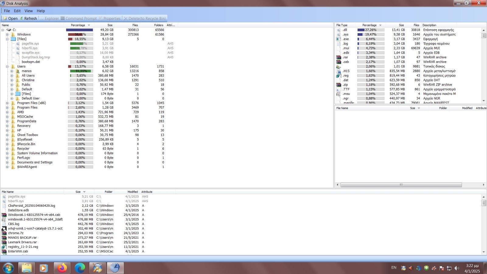Click the .dll percentage bar in file types

tap(370, 30)
